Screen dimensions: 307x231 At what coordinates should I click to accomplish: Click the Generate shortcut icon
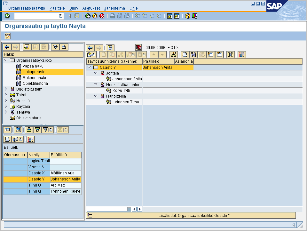coord(177,16)
